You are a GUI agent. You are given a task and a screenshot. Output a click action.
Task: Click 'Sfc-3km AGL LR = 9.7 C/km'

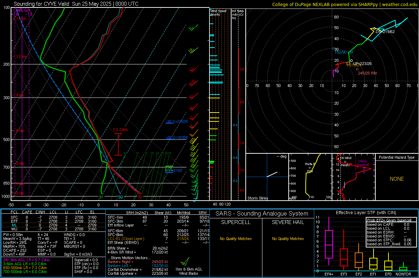27,260
